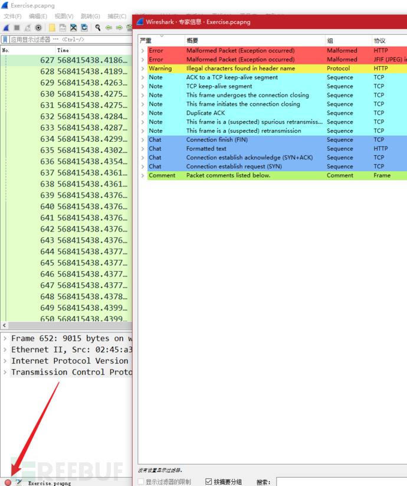Select the Connection establish acknowledge (SYN+ACK) row

[x=277, y=158]
